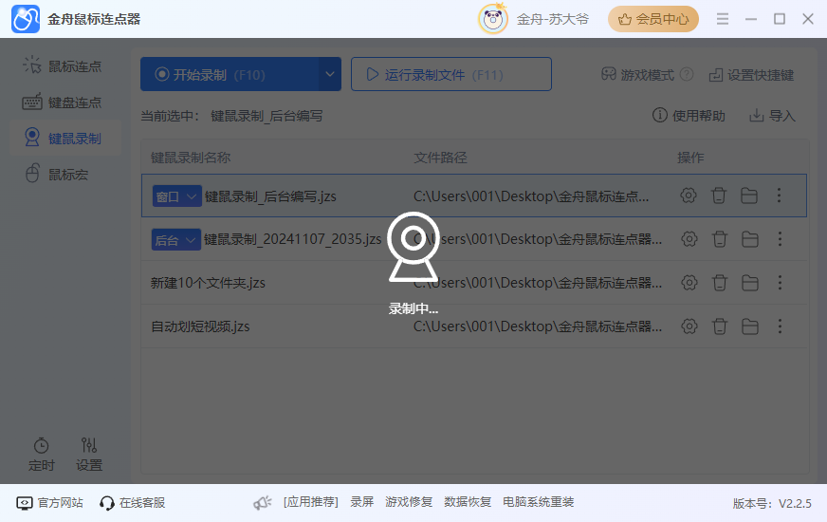Open the hamburger main menu

point(723,19)
